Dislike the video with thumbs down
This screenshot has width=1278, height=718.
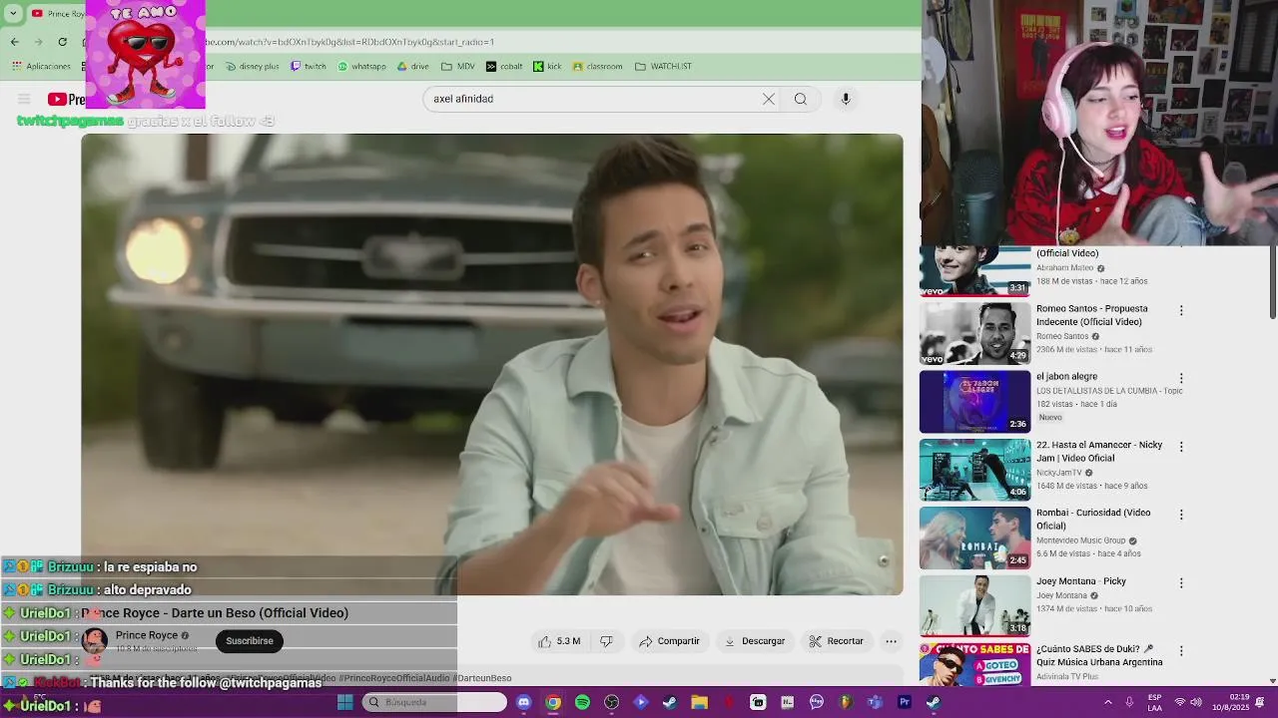coord(606,641)
